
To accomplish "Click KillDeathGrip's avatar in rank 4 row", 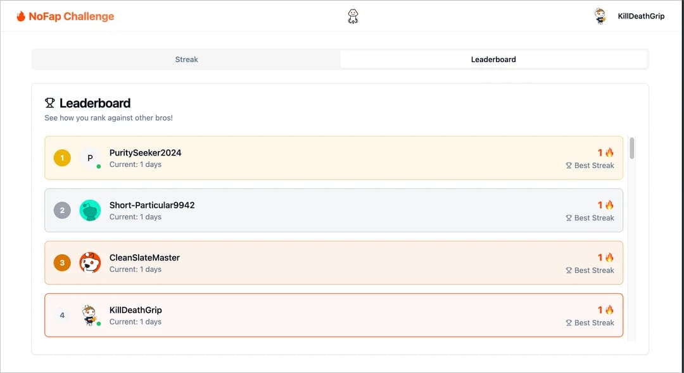I will (x=91, y=315).
